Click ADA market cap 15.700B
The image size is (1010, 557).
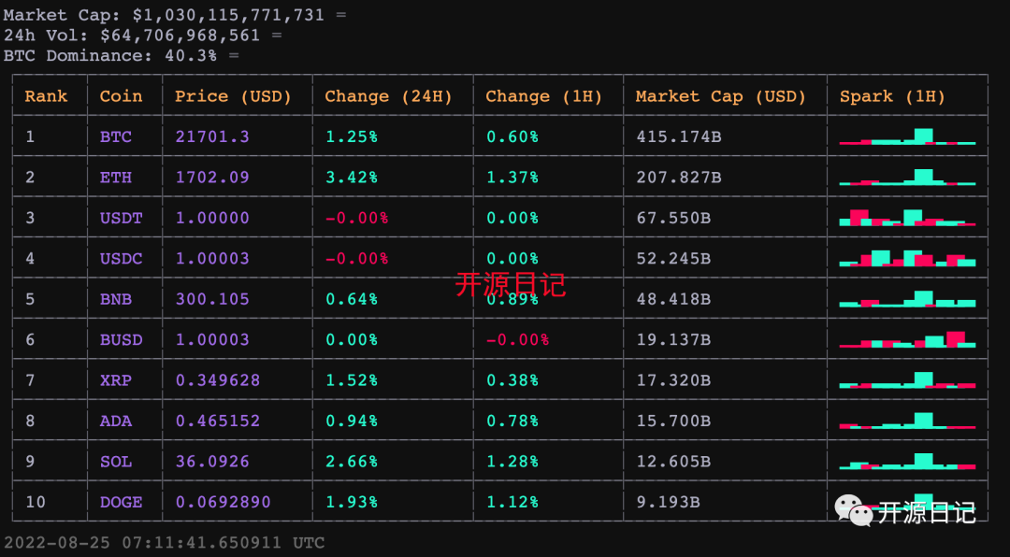tap(673, 421)
